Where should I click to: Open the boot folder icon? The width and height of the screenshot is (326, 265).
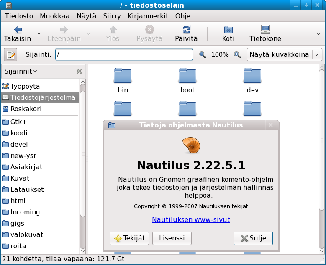point(187,76)
